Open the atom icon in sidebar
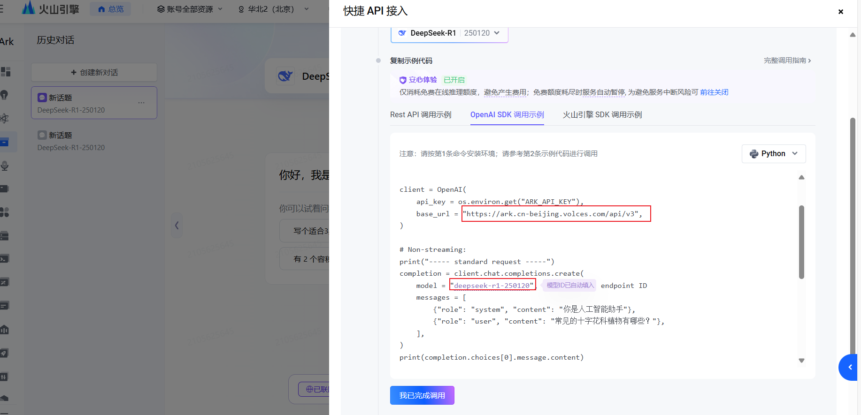This screenshot has width=861, height=415. pos(4,118)
